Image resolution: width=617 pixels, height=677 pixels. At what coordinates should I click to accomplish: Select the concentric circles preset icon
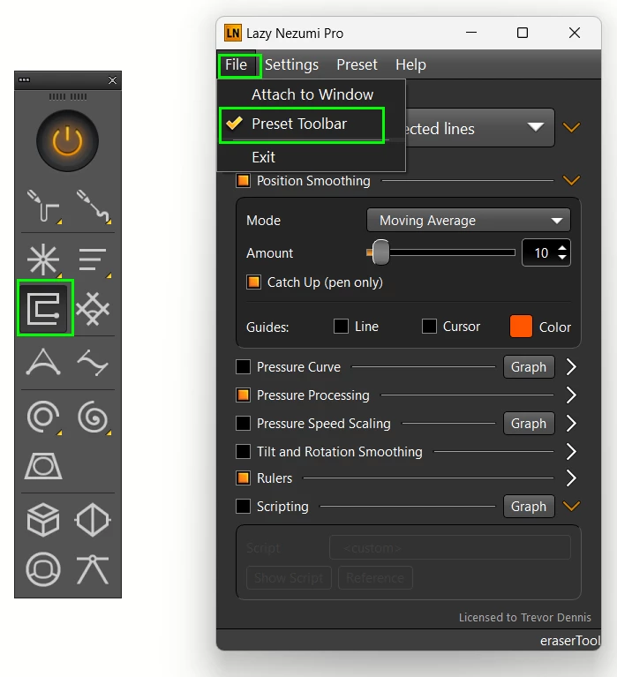pos(43,417)
